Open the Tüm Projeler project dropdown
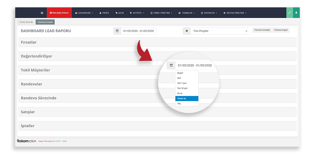Screen dimensions: 315x154 pos(219,31)
